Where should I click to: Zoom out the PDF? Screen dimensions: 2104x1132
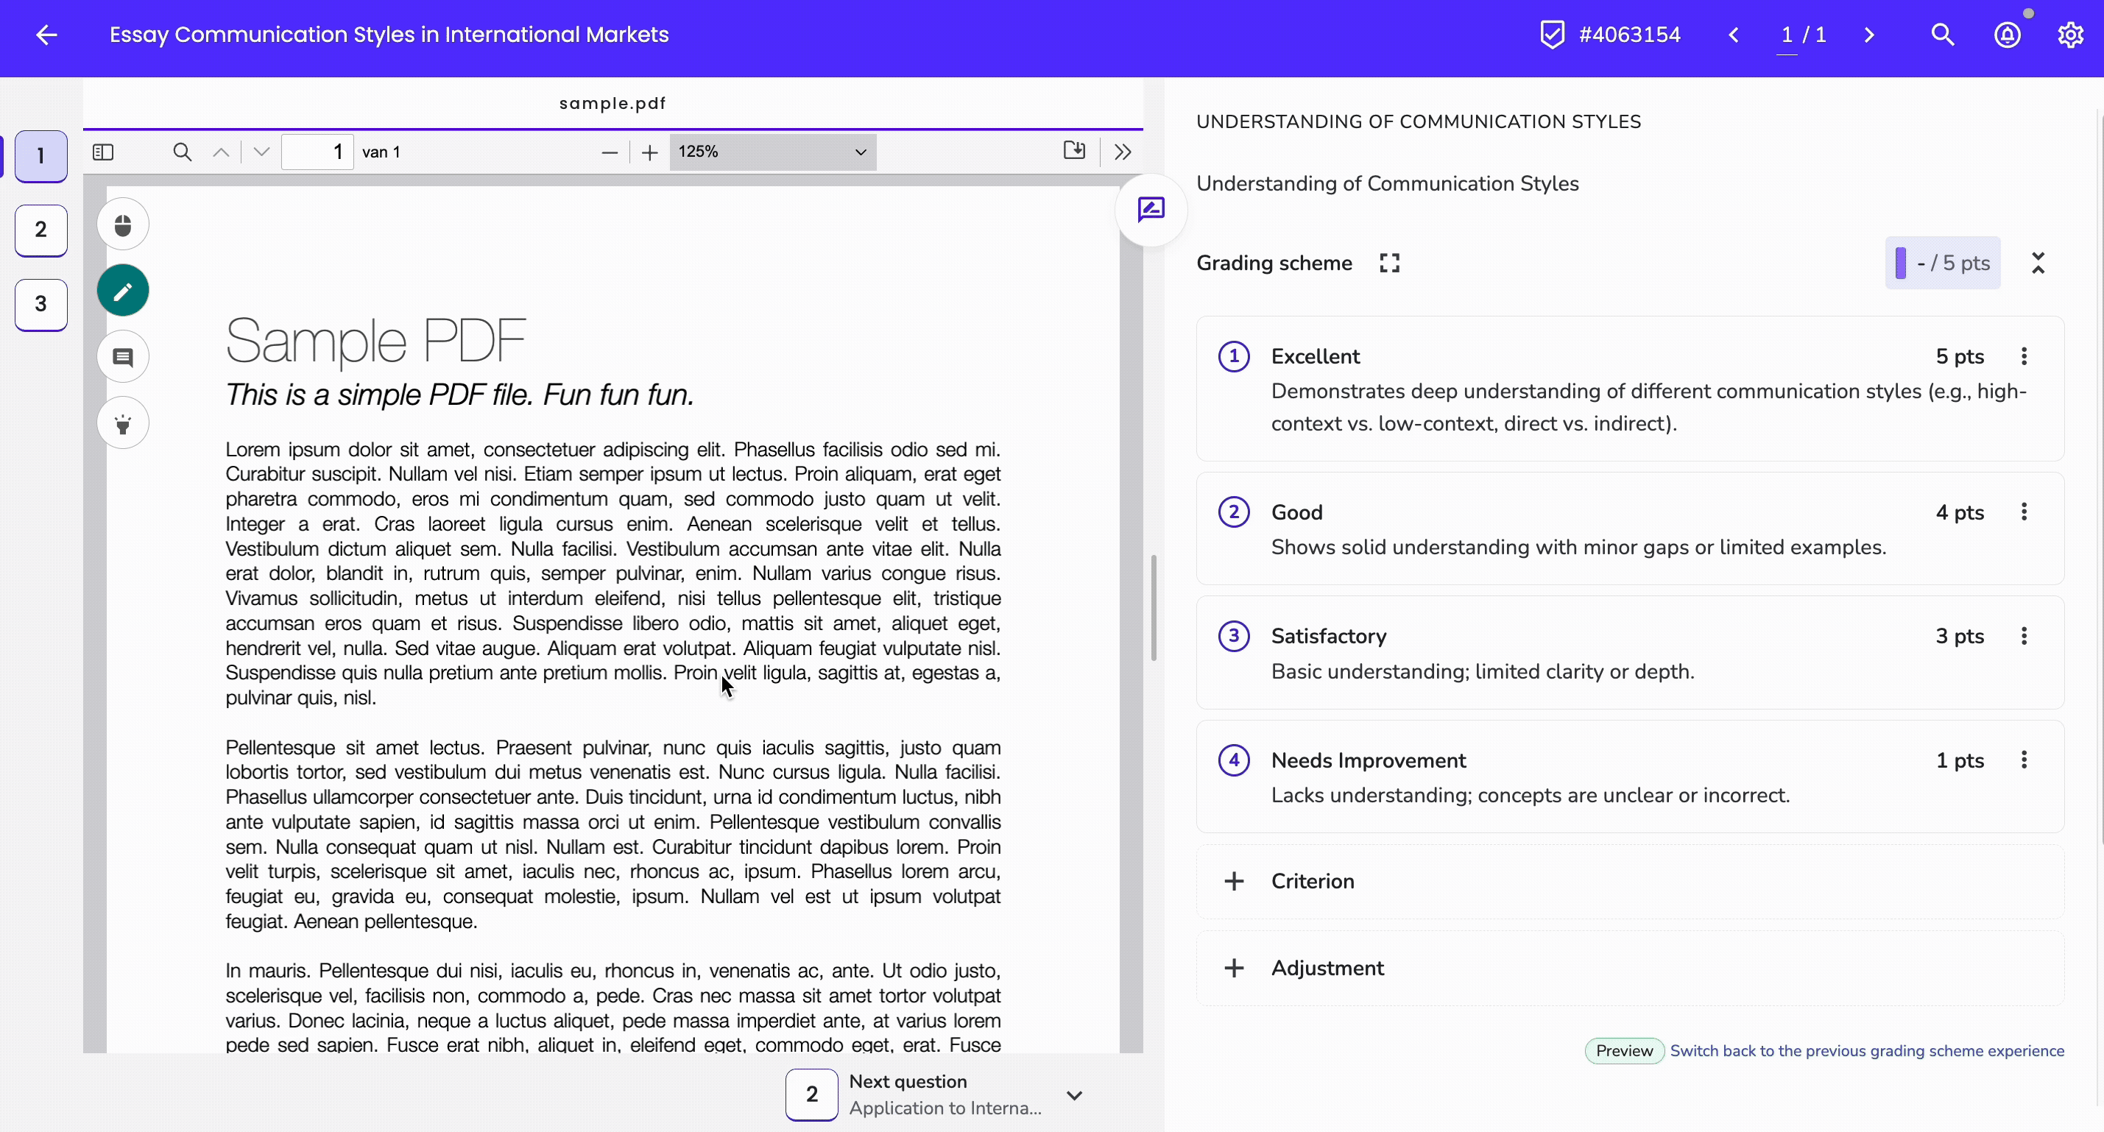[609, 152]
